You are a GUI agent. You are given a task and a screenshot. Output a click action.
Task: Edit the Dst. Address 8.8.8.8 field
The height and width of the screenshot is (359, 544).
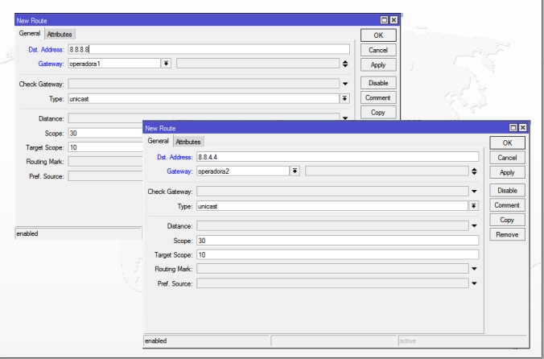click(209, 49)
